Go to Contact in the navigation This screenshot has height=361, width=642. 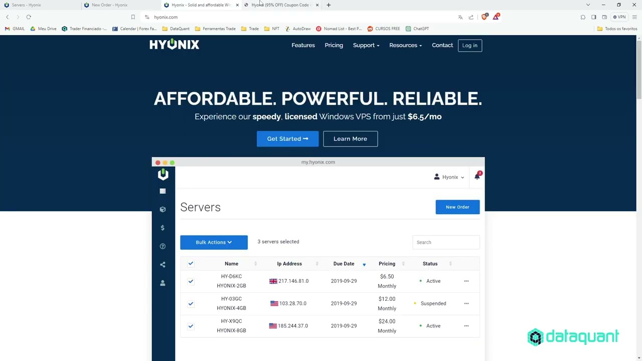pos(442,45)
